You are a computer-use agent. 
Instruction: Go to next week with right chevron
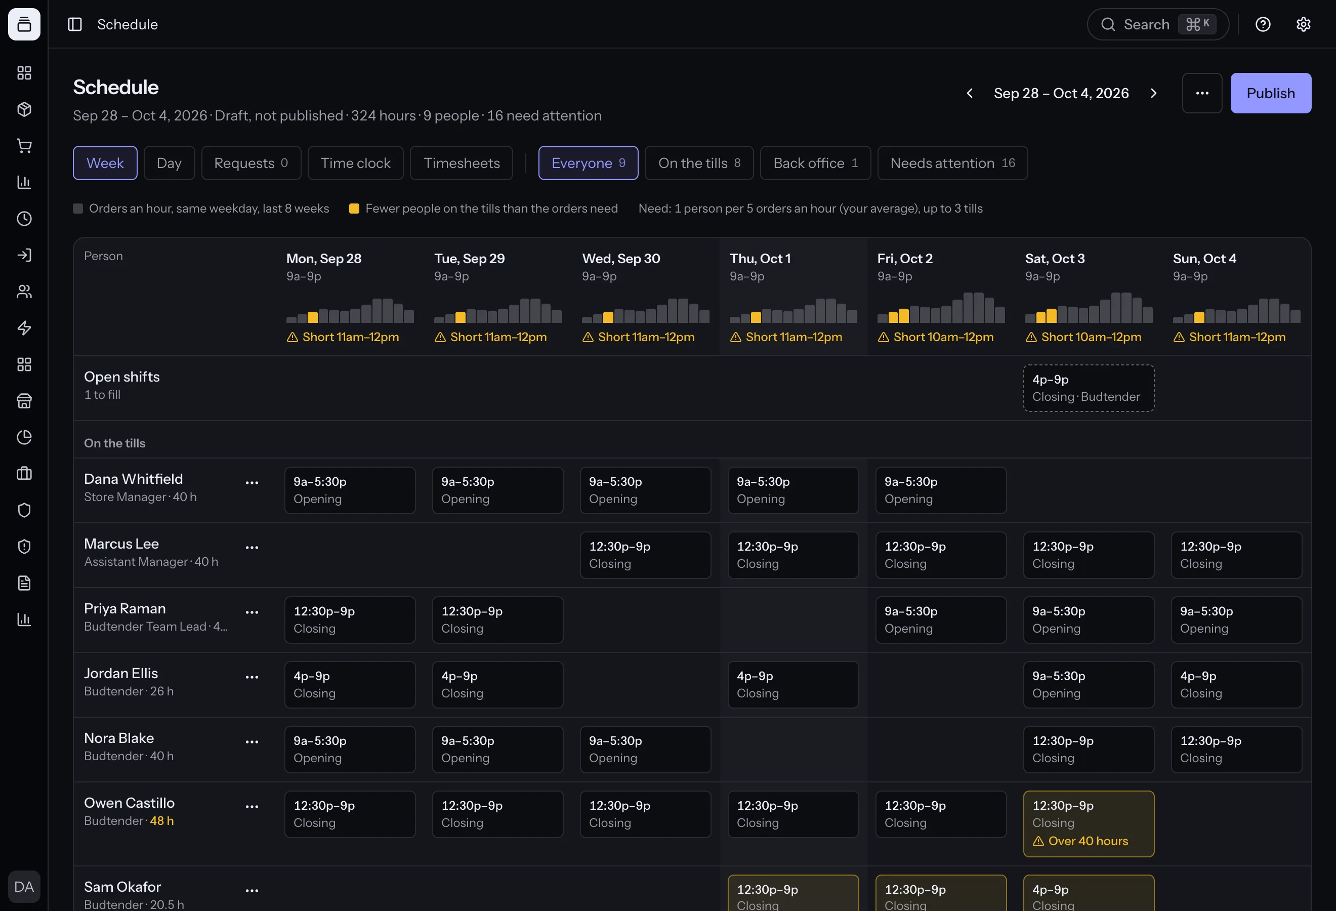point(1154,93)
